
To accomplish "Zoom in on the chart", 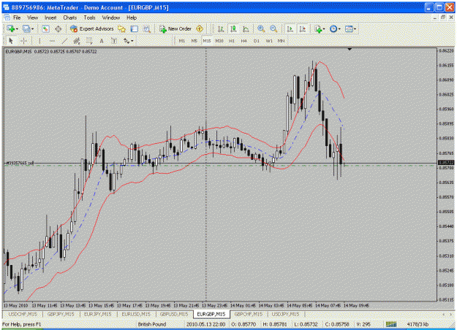I will click(x=261, y=28).
